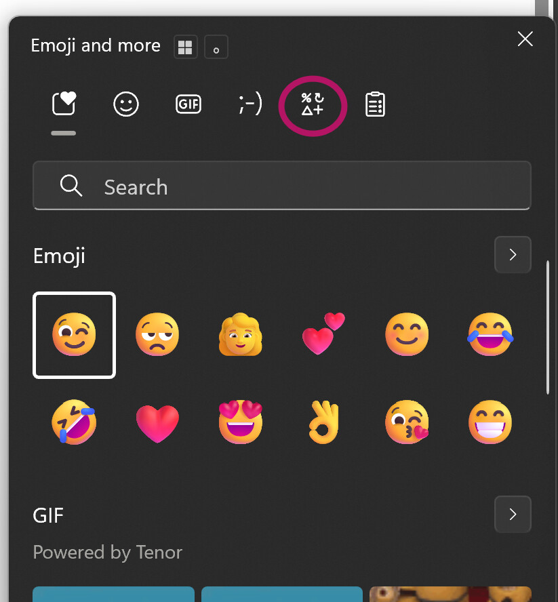Insert the tears of joy emoji
Image resolution: width=558 pixels, height=602 pixels.
490,335
